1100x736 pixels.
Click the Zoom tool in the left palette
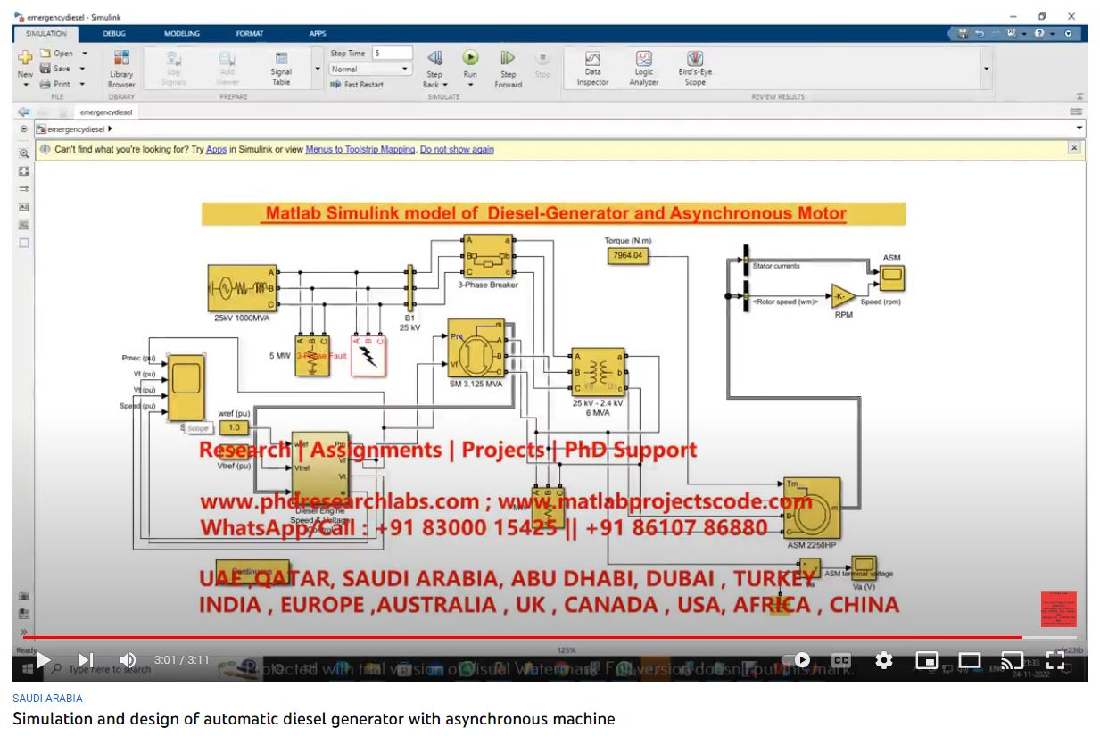(x=24, y=153)
